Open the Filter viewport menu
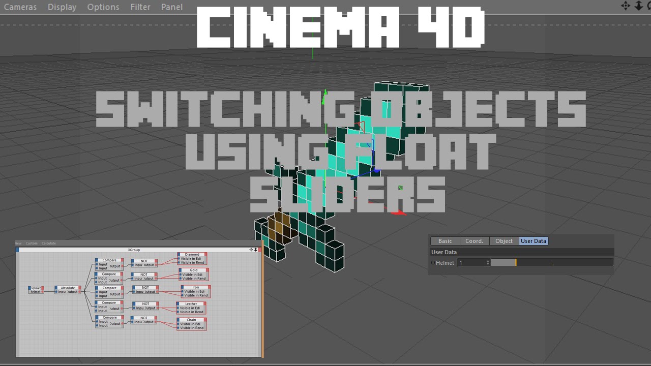651x366 pixels. [x=140, y=7]
